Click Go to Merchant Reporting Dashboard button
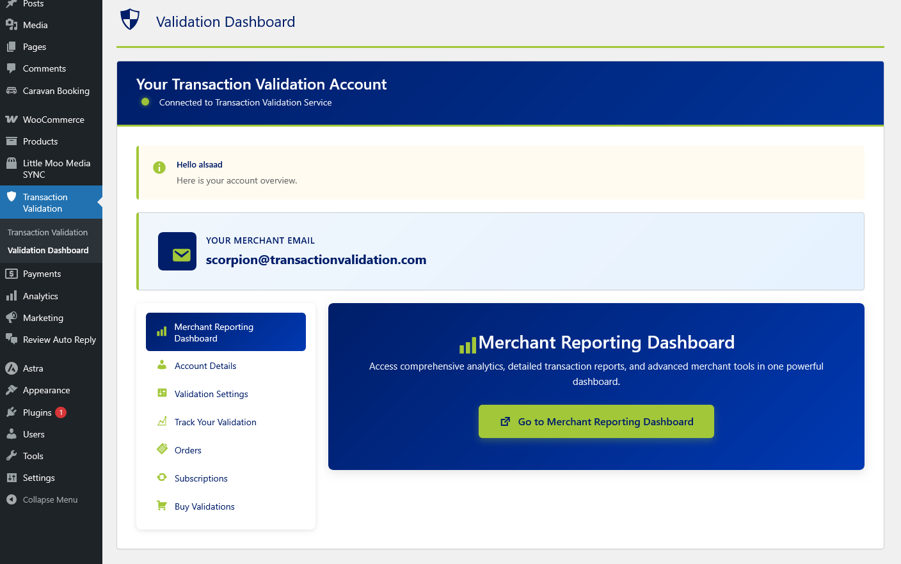 point(596,421)
